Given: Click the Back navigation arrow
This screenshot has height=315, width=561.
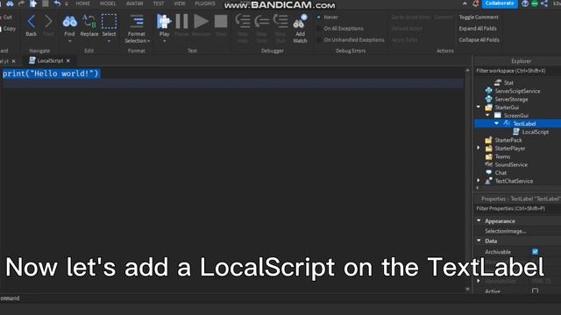Looking at the screenshot, I should (x=32, y=21).
